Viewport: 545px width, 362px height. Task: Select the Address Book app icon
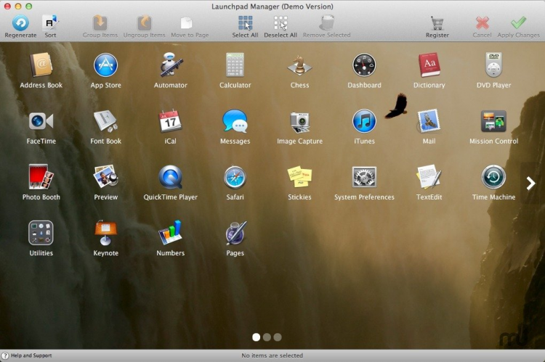(x=41, y=65)
